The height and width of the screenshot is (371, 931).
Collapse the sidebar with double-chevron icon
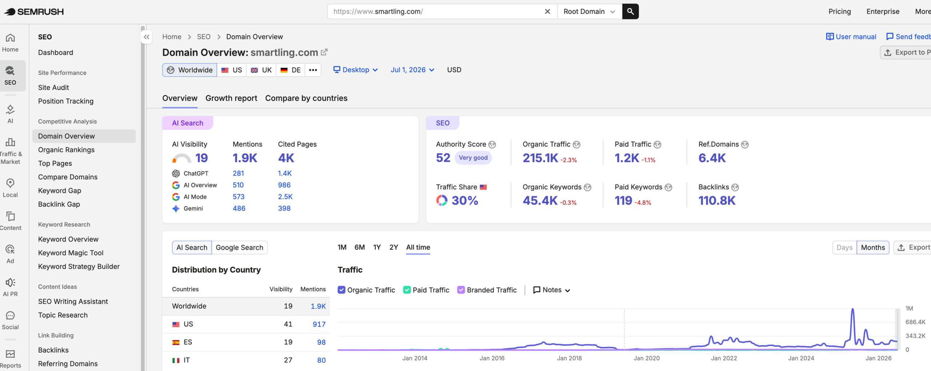click(x=147, y=37)
